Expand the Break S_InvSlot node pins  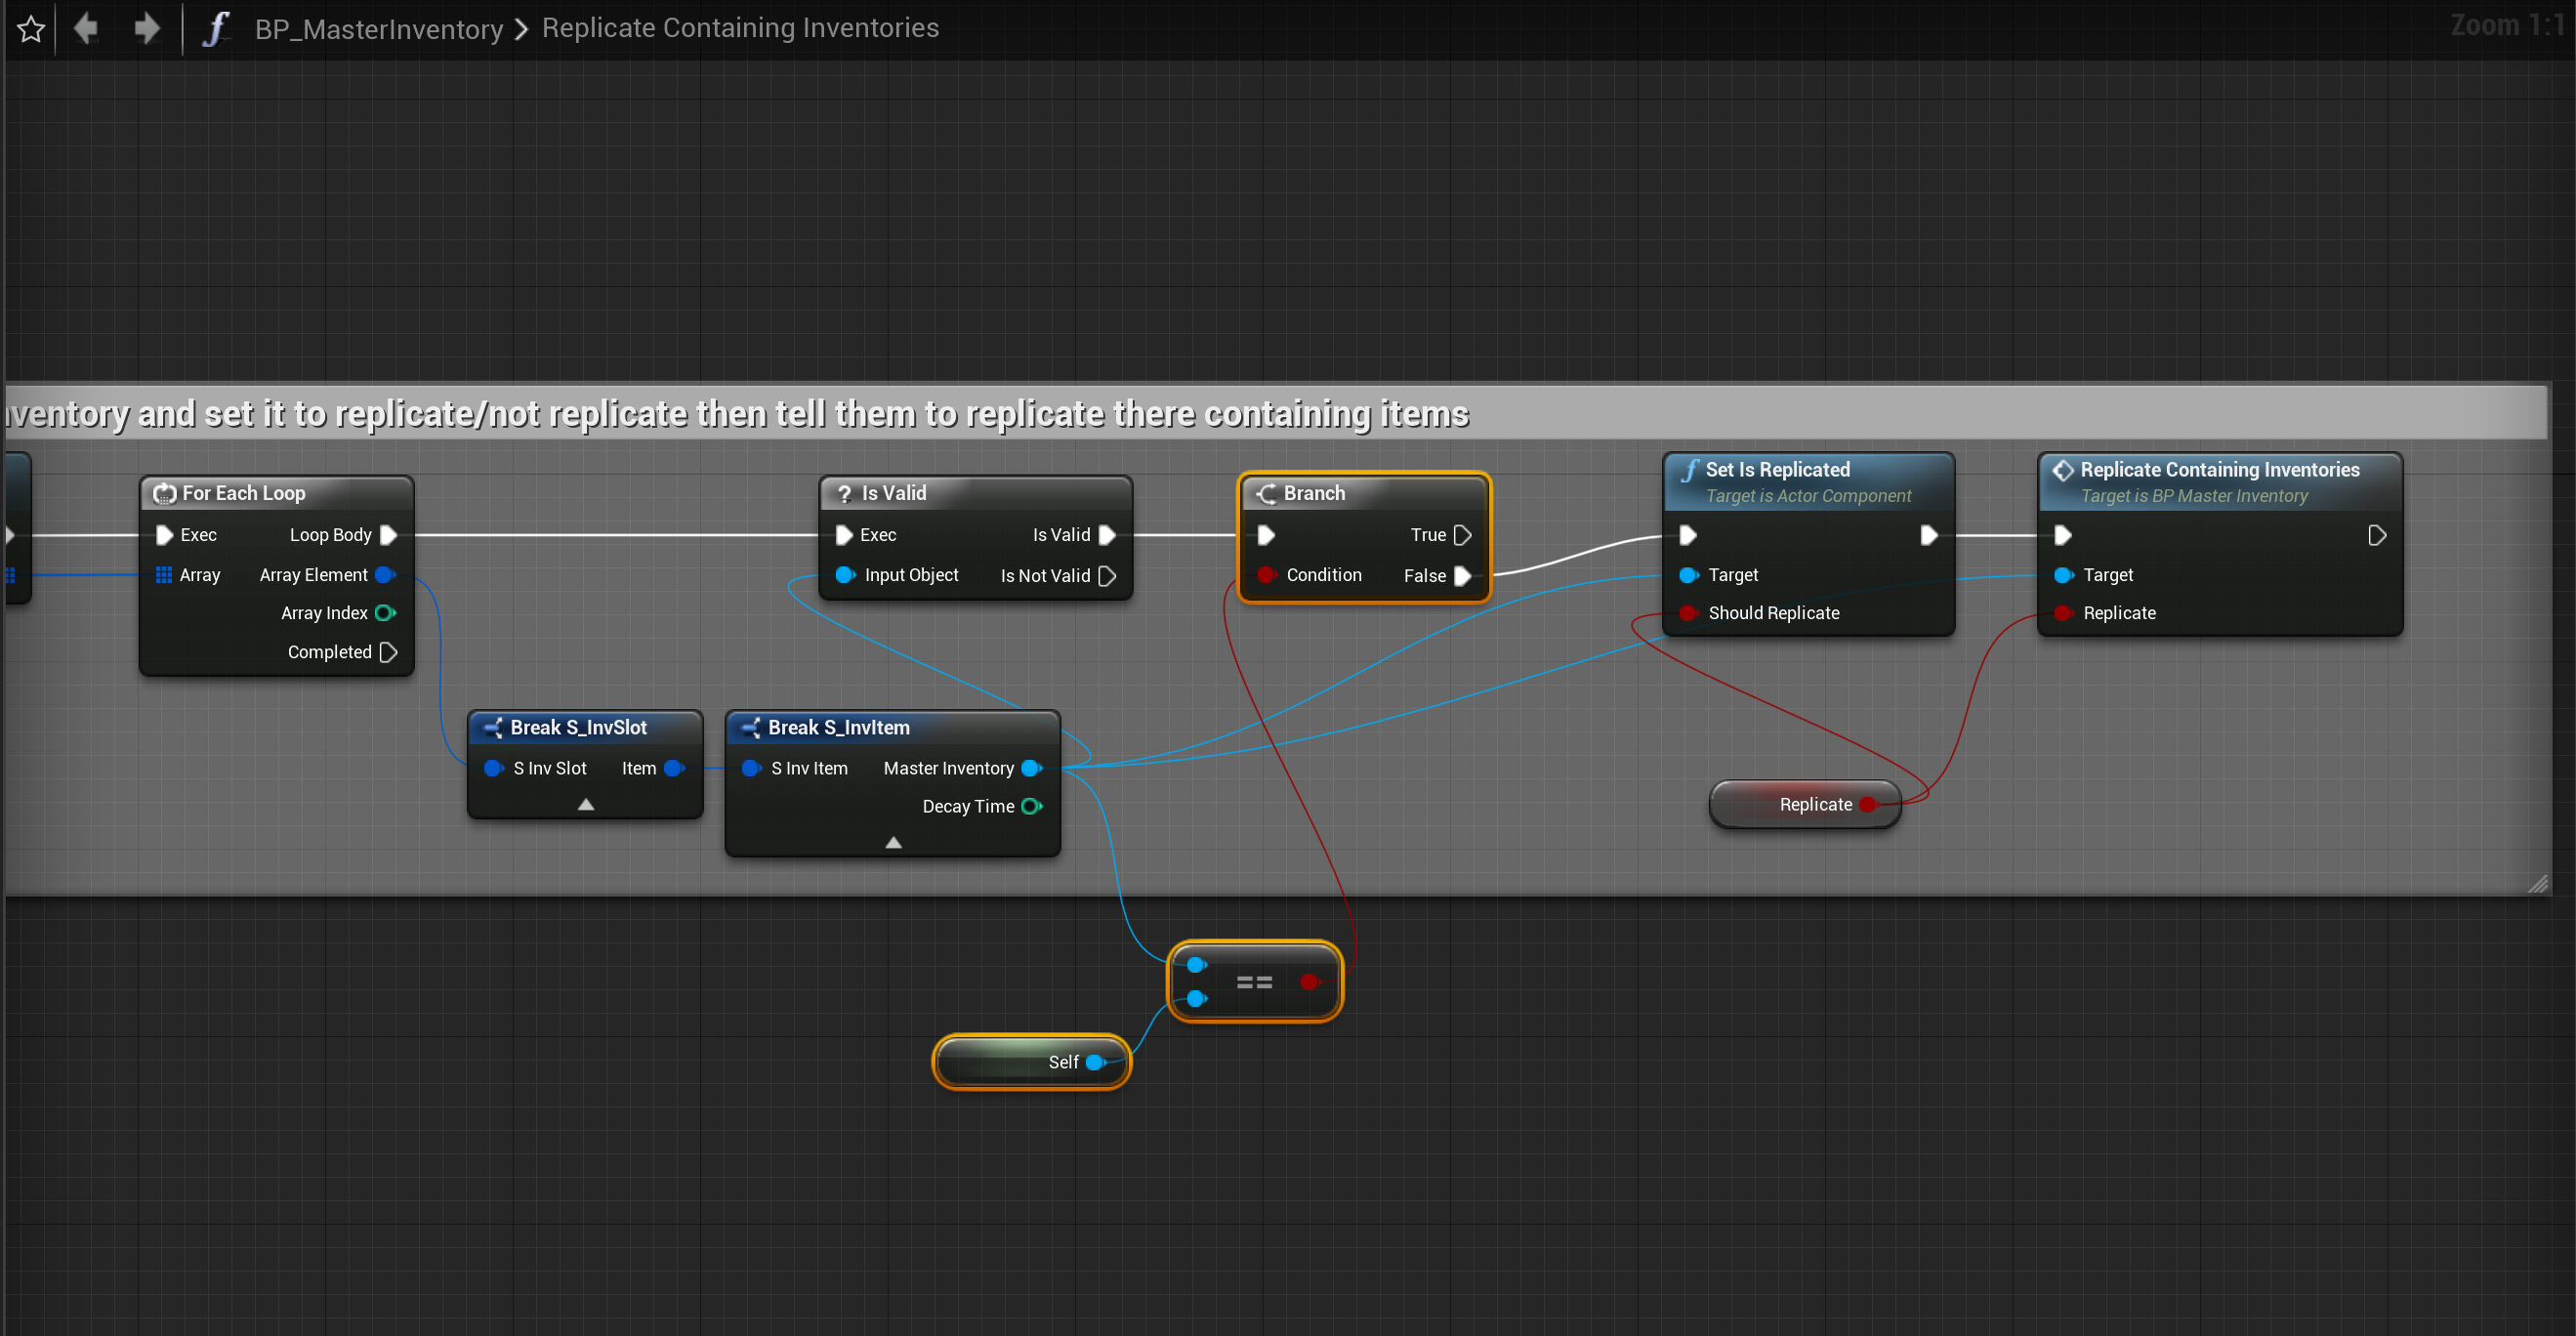pos(586,804)
